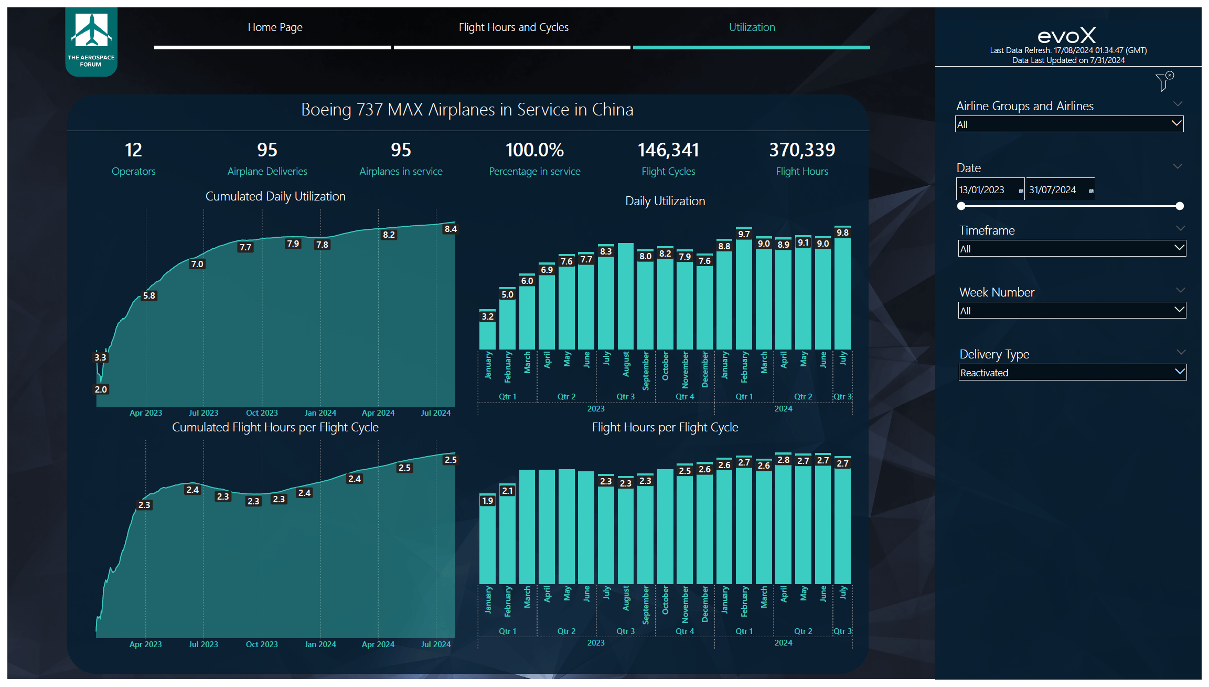Click the right handle of date slider
Viewport: 1209px width, 687px height.
[1180, 206]
